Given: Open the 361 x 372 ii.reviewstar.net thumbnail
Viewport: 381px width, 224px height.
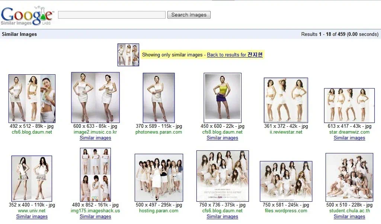Looking at the screenshot, I should tap(286, 99).
